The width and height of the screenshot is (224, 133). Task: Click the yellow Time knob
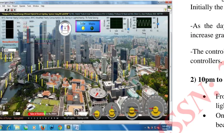tap(155, 110)
